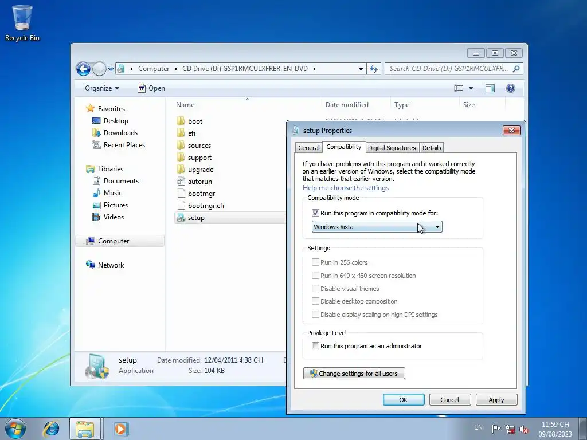The image size is (587, 440).
Task: Open the Windows Start orb
Action: (15, 429)
